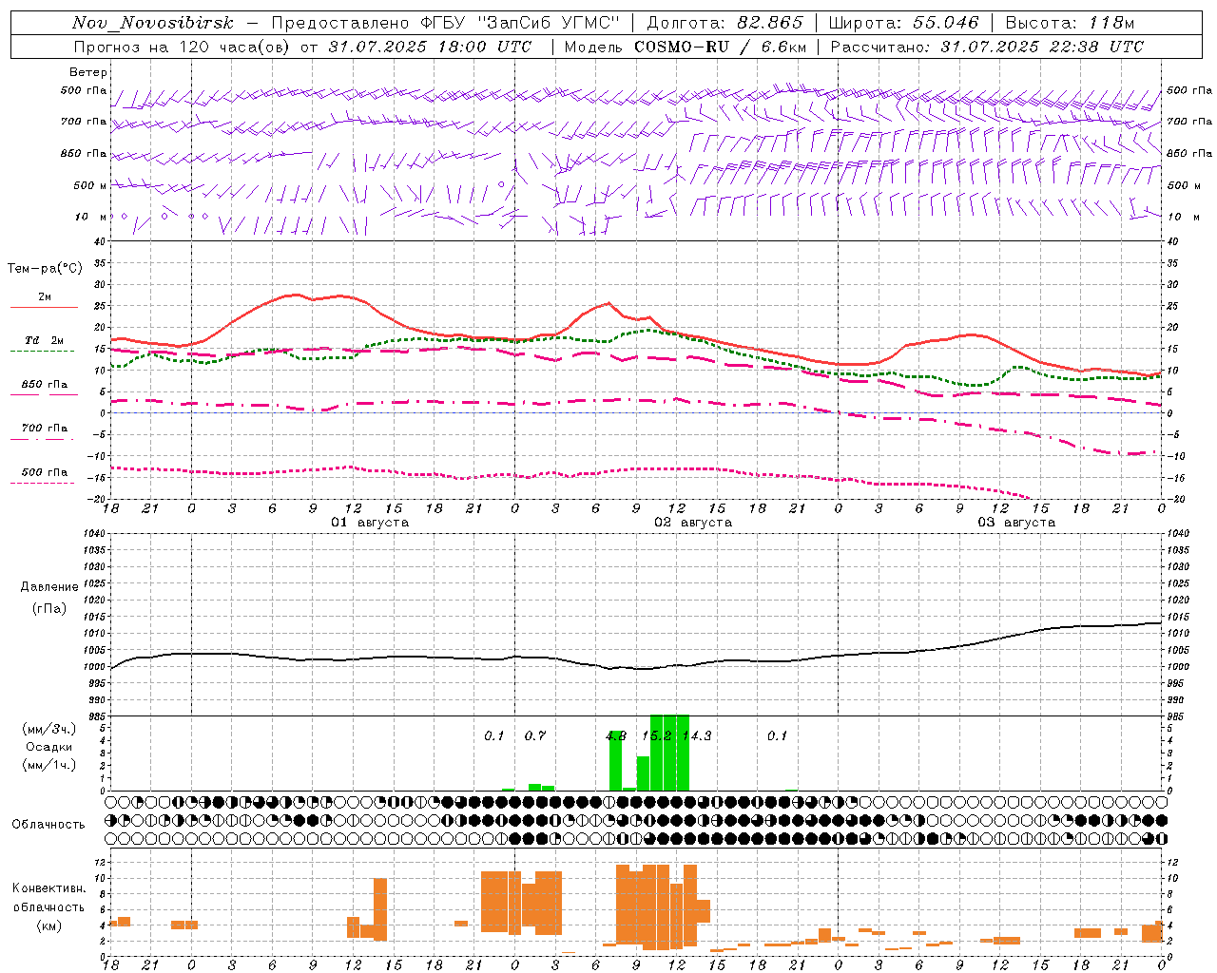Select the "Осадки" precipitation label
The image size is (1217, 973).
pyautogui.click(x=49, y=747)
